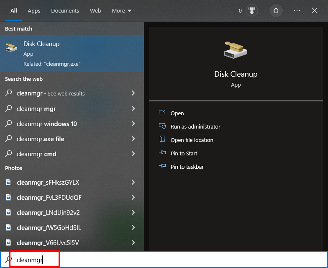
Task: Click the large Disk Cleanup icon in preview
Action: pyautogui.click(x=236, y=50)
